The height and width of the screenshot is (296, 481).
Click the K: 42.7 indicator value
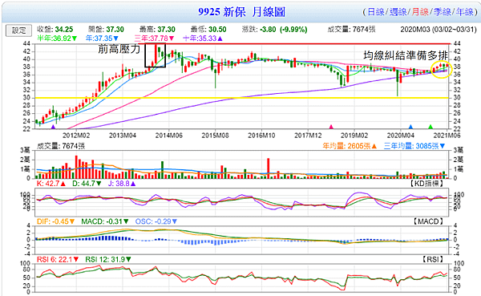point(51,184)
